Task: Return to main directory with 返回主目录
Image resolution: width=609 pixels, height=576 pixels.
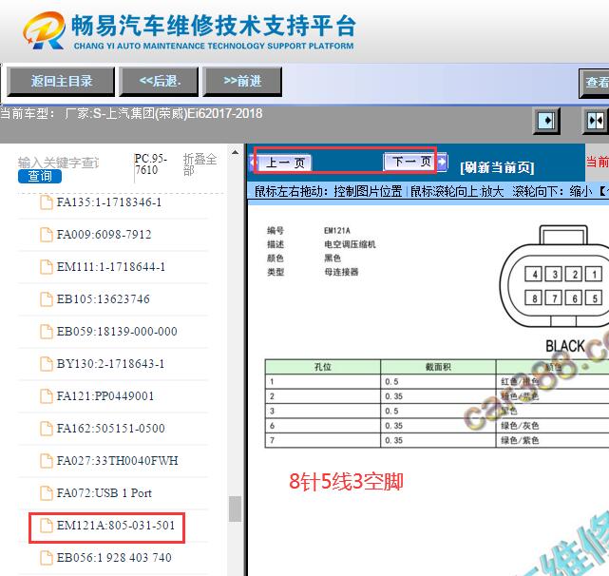Action: (61, 82)
